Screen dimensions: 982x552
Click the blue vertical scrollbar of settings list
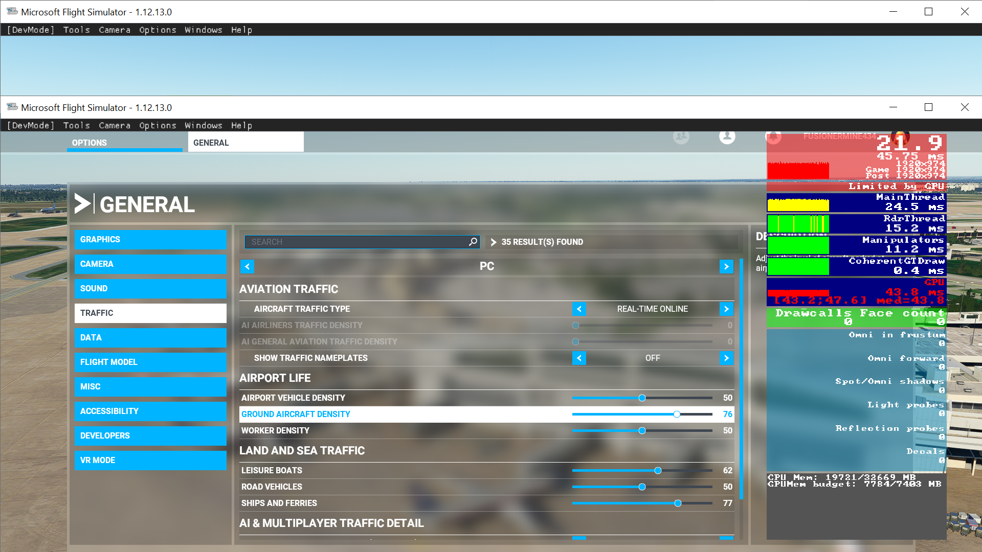(741, 378)
